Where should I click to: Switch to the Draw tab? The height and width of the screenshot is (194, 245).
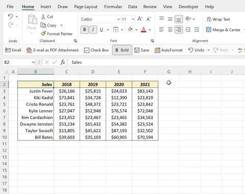[63, 7]
